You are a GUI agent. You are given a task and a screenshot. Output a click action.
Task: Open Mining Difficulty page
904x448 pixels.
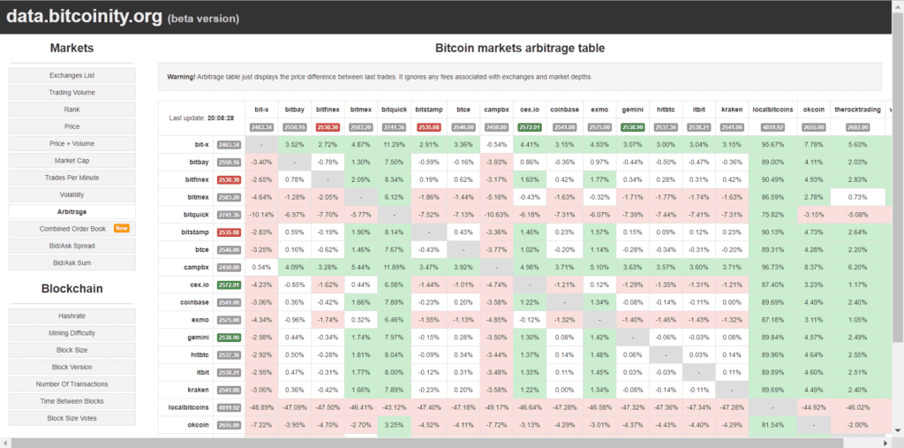72,333
